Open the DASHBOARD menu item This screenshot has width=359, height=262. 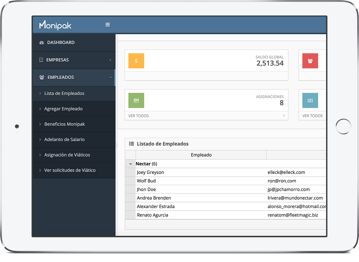click(74, 43)
